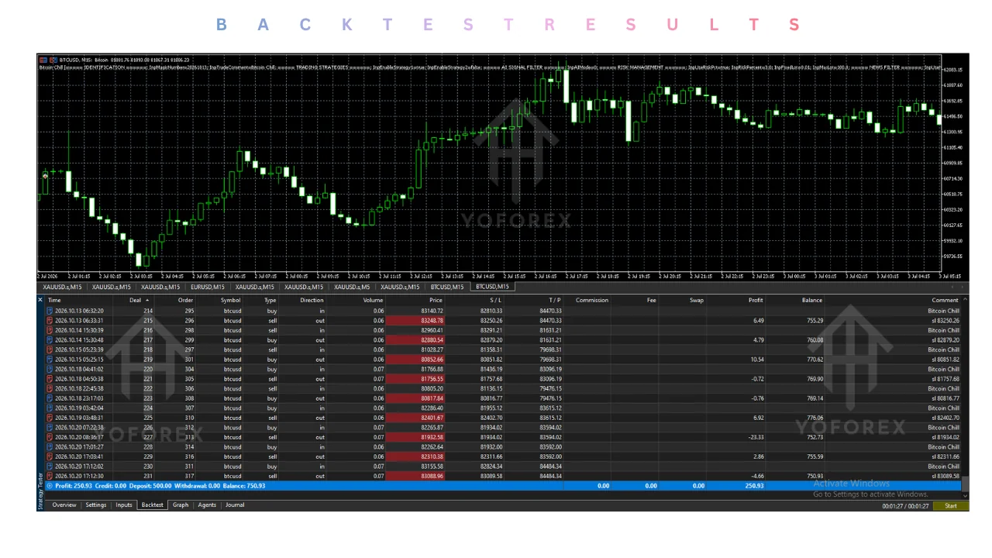This screenshot has width=992, height=558.
Task: Click the sell deal icon for deal 216
Action: click(x=50, y=330)
